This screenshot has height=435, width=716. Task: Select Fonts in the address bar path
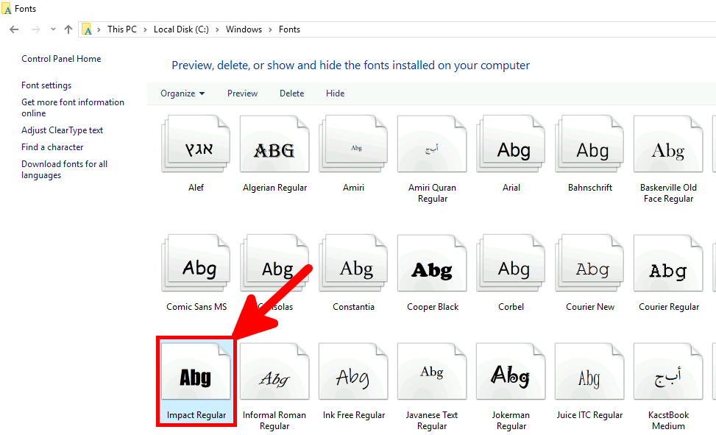coord(289,29)
